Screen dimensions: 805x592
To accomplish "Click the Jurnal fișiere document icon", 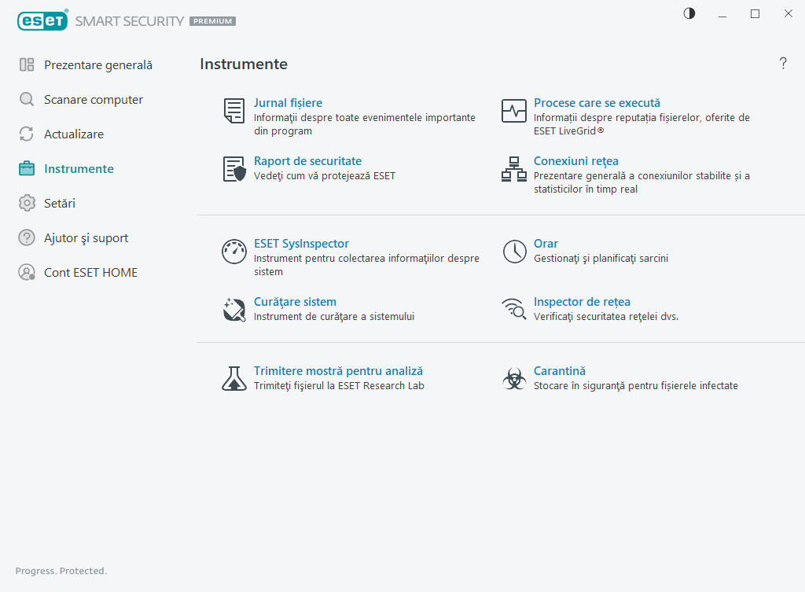I will coord(233,111).
